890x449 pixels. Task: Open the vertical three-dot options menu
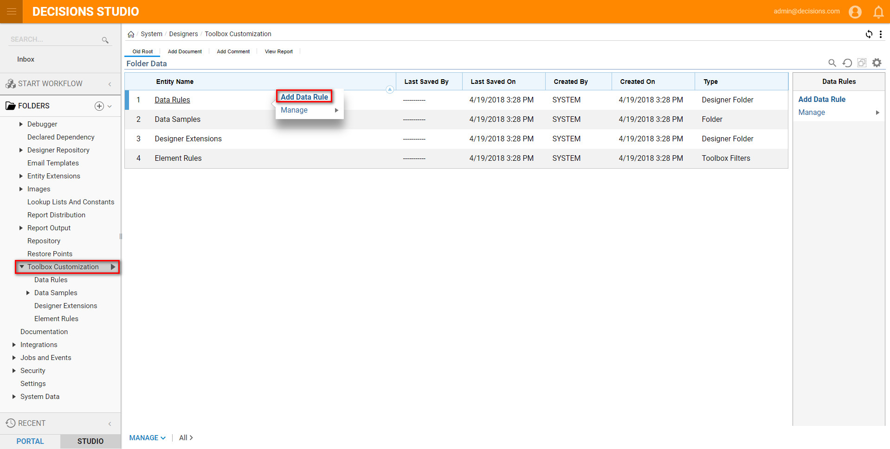pos(881,34)
